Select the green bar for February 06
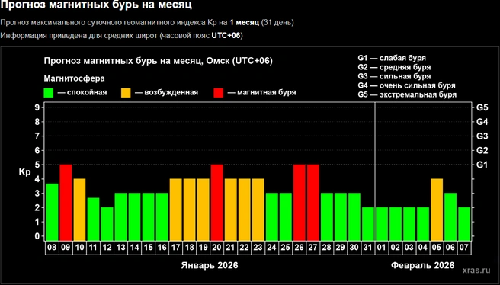 pyautogui.click(x=450, y=216)
